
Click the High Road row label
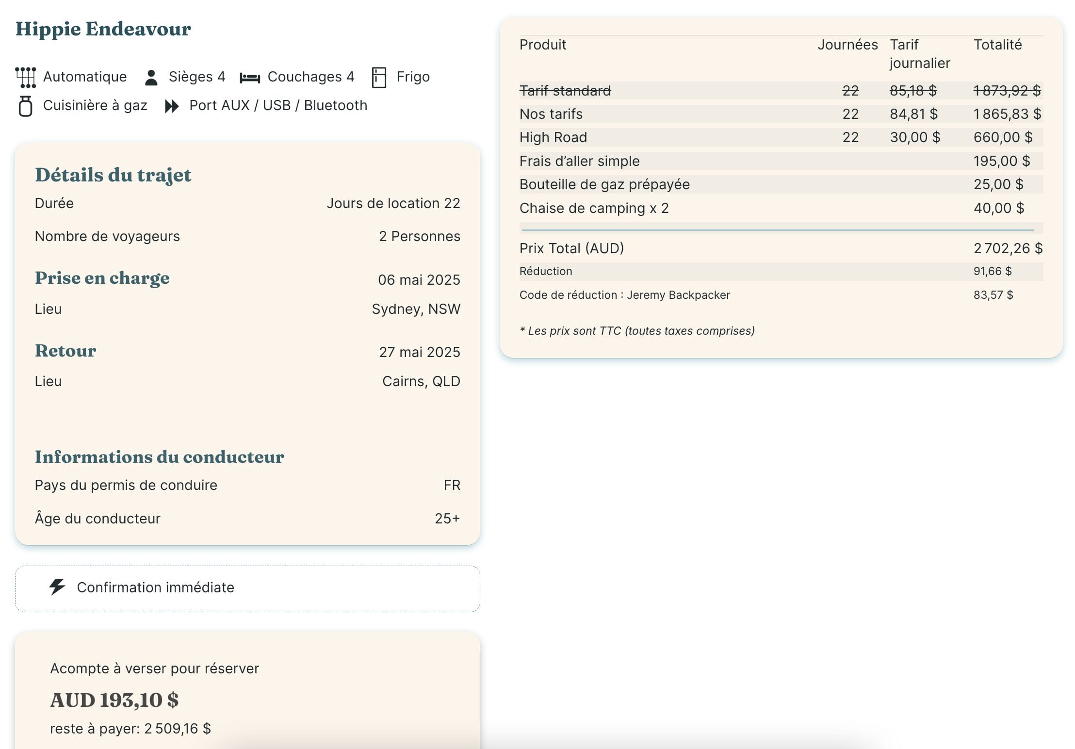553,137
